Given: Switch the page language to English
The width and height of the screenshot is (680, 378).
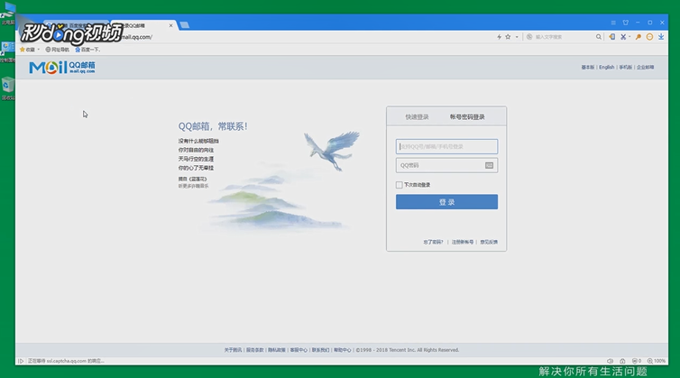Looking at the screenshot, I should pos(607,68).
